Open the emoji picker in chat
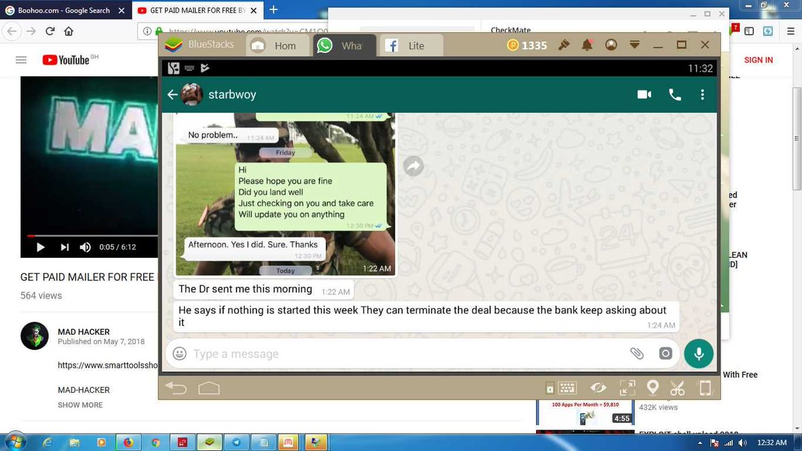802x451 pixels. [x=179, y=354]
